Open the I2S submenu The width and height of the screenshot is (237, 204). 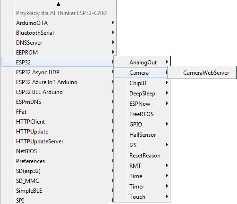pos(142,145)
